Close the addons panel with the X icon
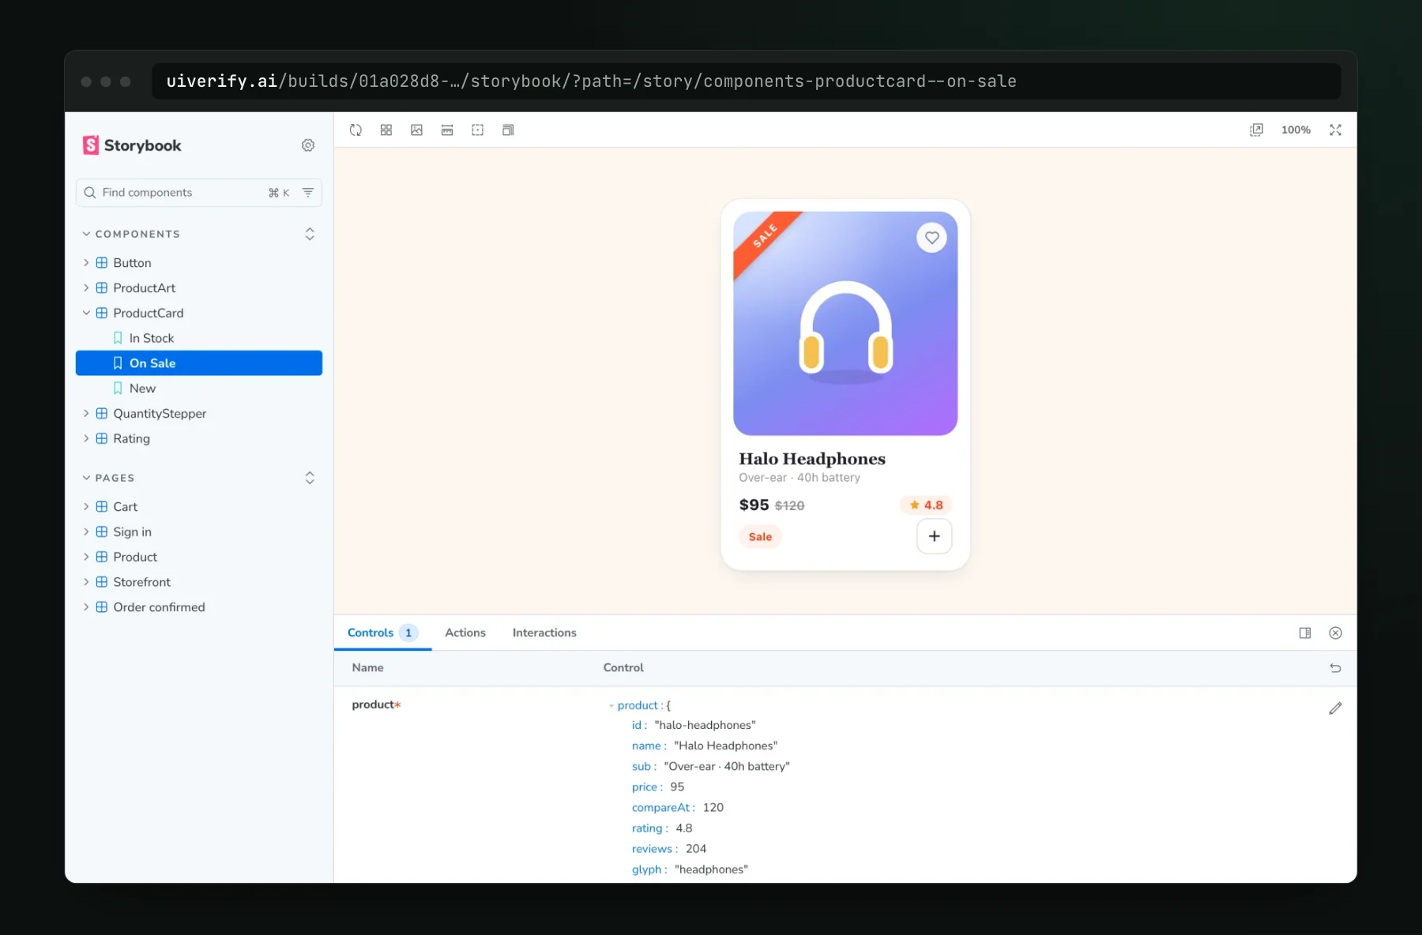 (1335, 633)
